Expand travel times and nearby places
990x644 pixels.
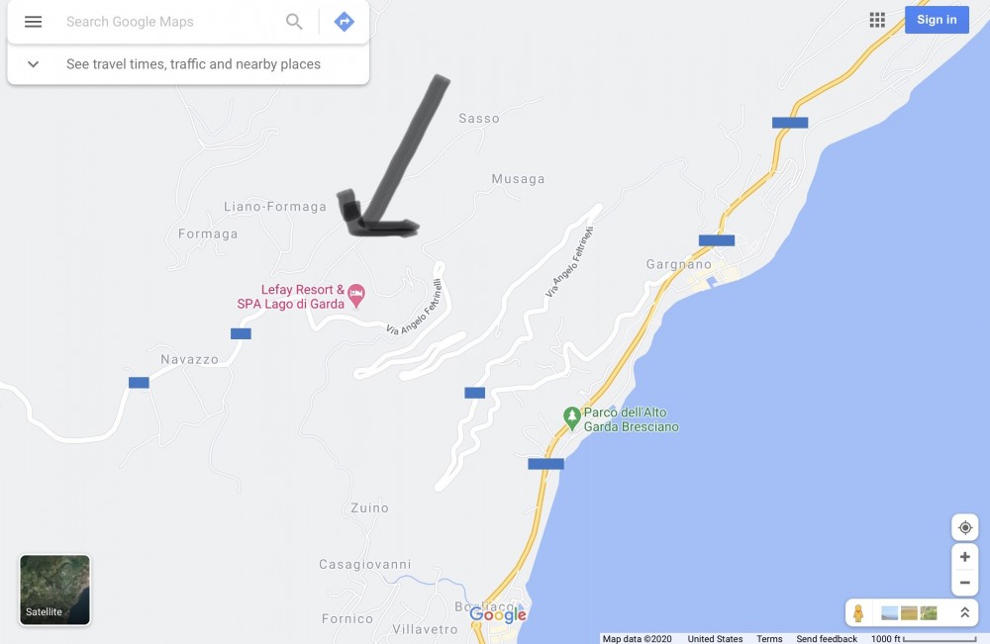tap(188, 64)
